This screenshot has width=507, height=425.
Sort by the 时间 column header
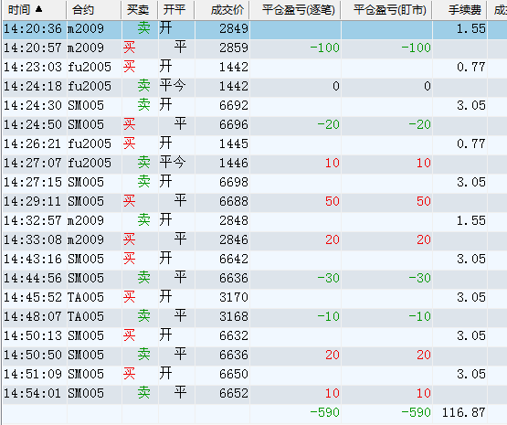[34, 10]
